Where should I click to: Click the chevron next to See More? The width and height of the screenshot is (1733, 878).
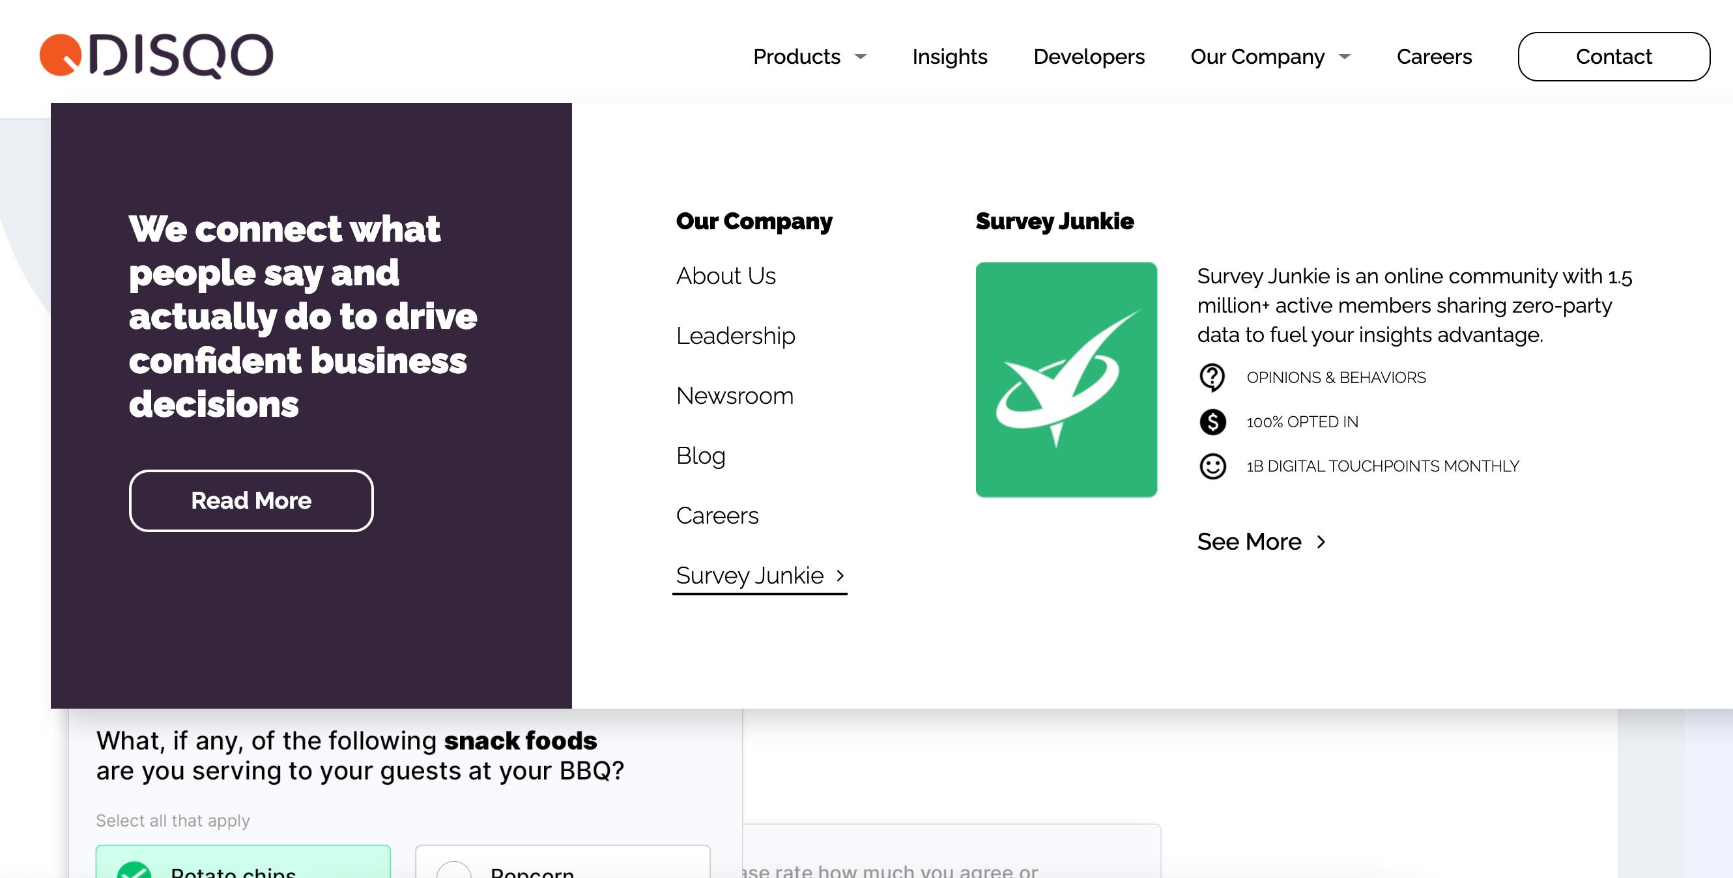[1321, 542]
